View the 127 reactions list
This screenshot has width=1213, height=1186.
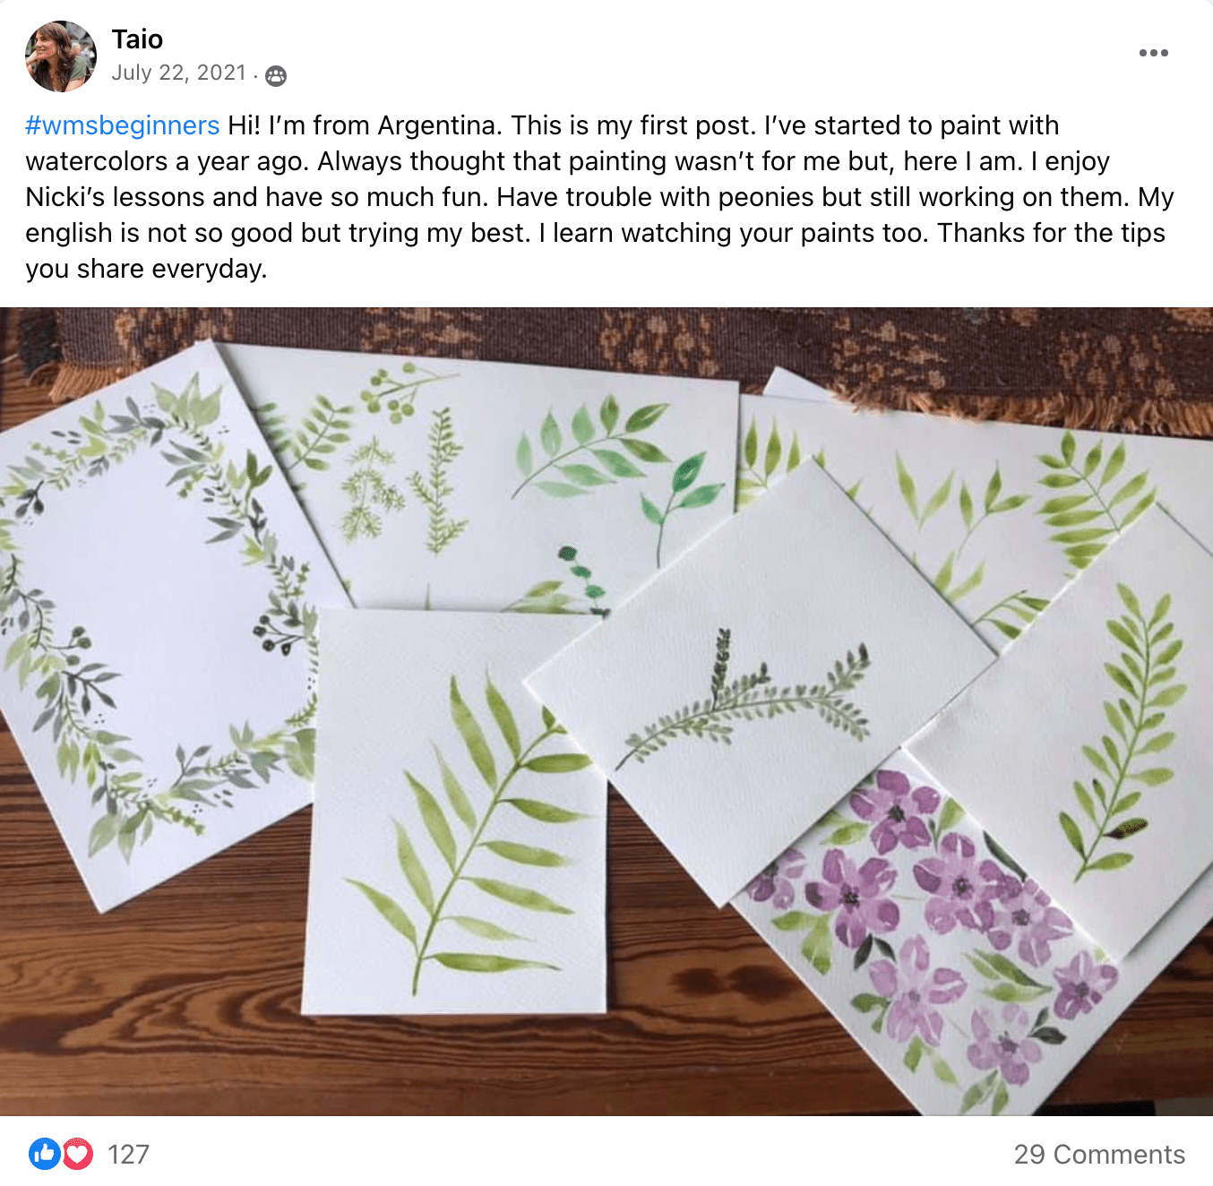[128, 1154]
